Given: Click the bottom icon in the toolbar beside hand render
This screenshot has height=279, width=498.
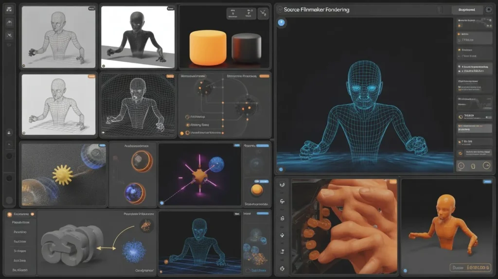Looking at the screenshot, I should tap(282, 268).
